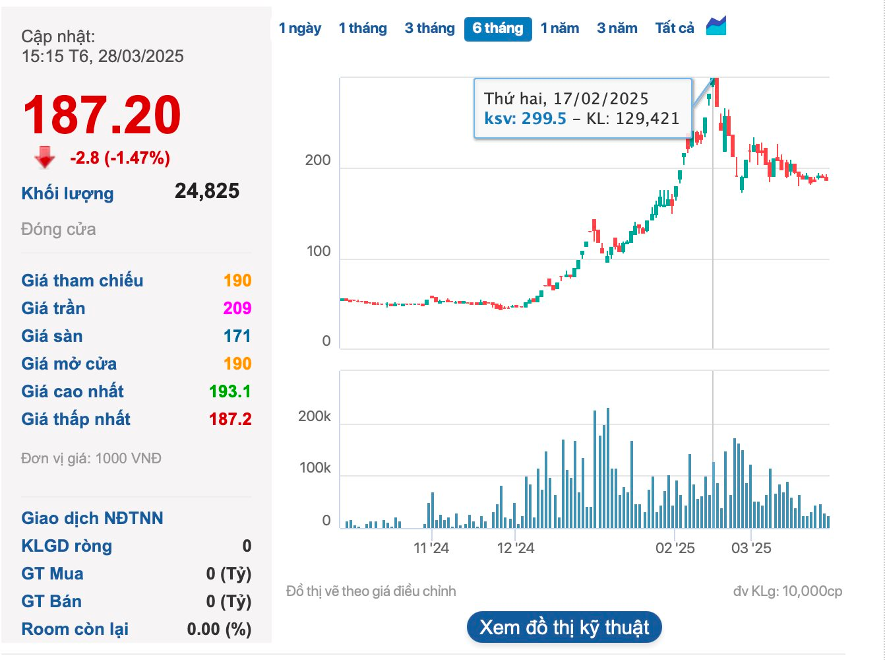
Task: Click the Giá trần value 209
Action: tap(237, 308)
